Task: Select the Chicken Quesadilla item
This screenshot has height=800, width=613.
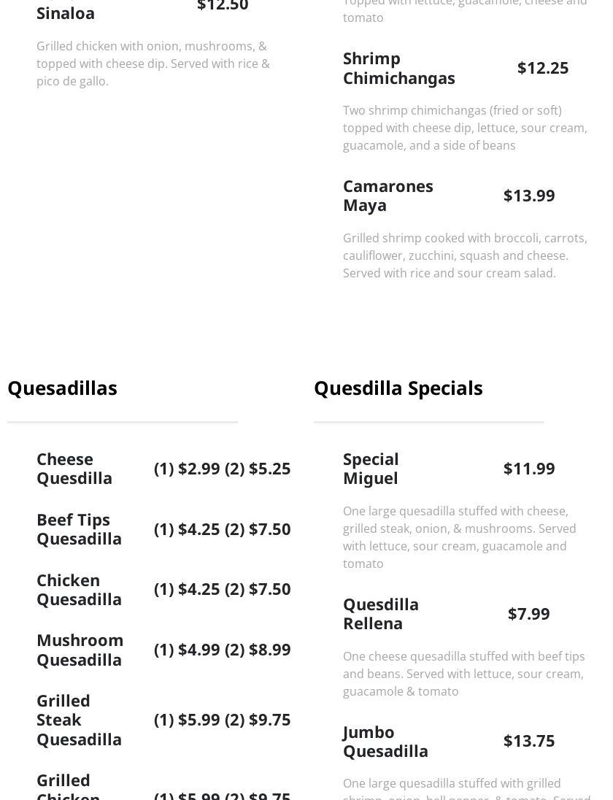Action: (79, 589)
